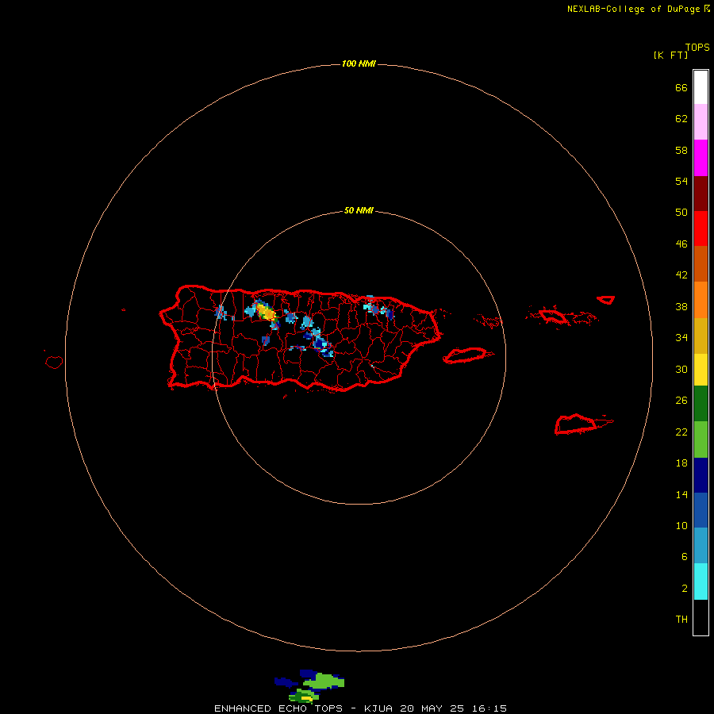This screenshot has height=714, width=714.
Task: Click the legend value 50
Action: [x=681, y=212]
